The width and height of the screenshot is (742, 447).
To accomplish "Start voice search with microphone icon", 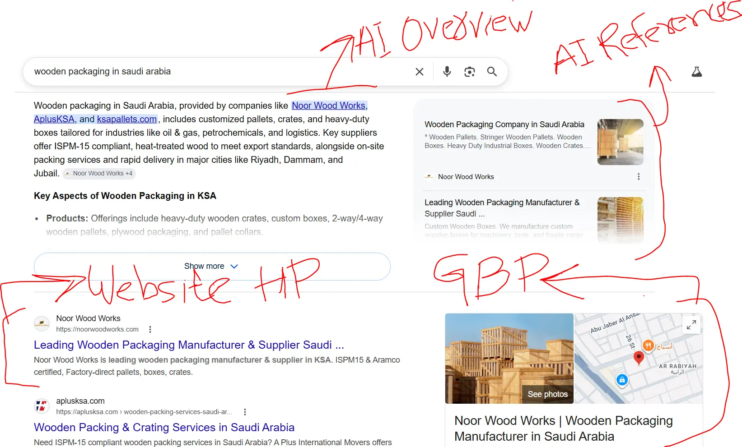I will coord(447,72).
